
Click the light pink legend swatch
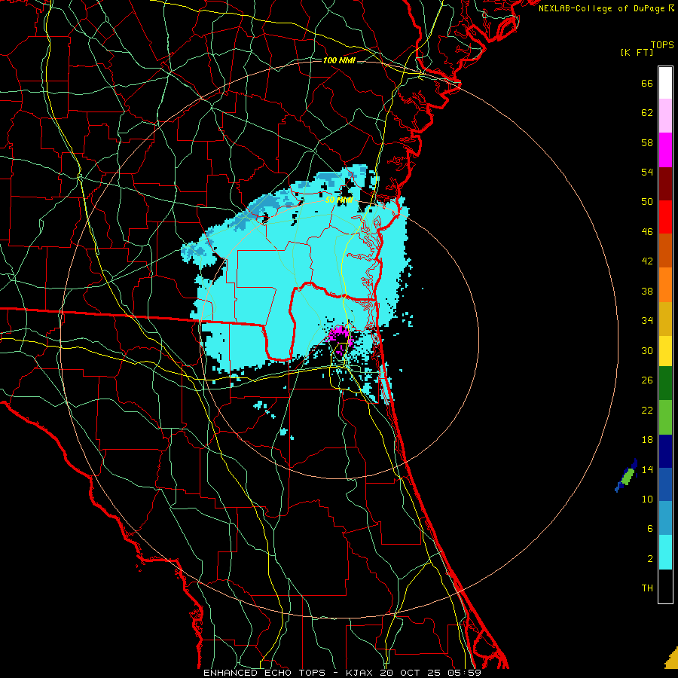coord(665,116)
